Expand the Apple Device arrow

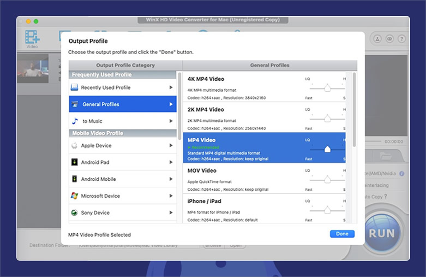click(171, 145)
